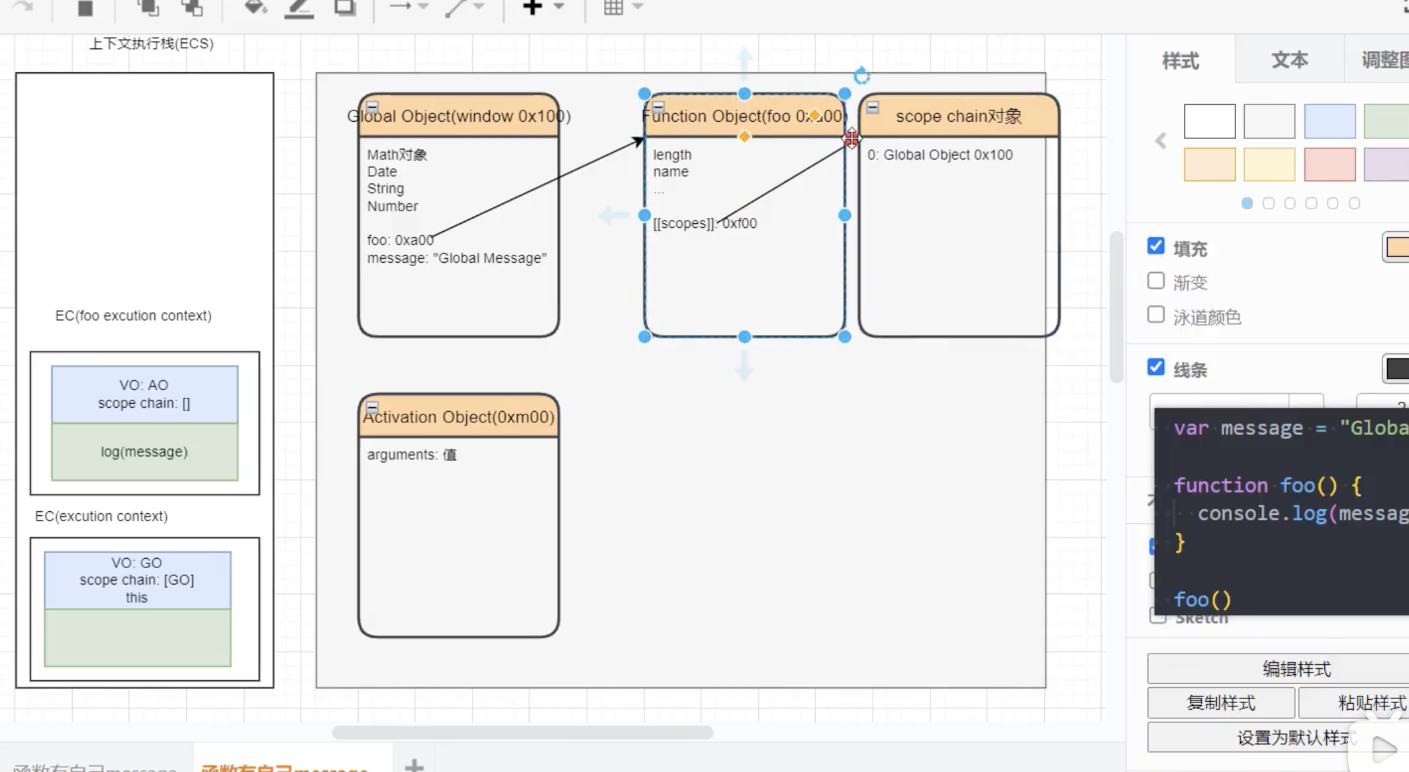Image resolution: width=1409 pixels, height=772 pixels.
Task: Open the Line Color pencil tool
Action: (x=299, y=9)
